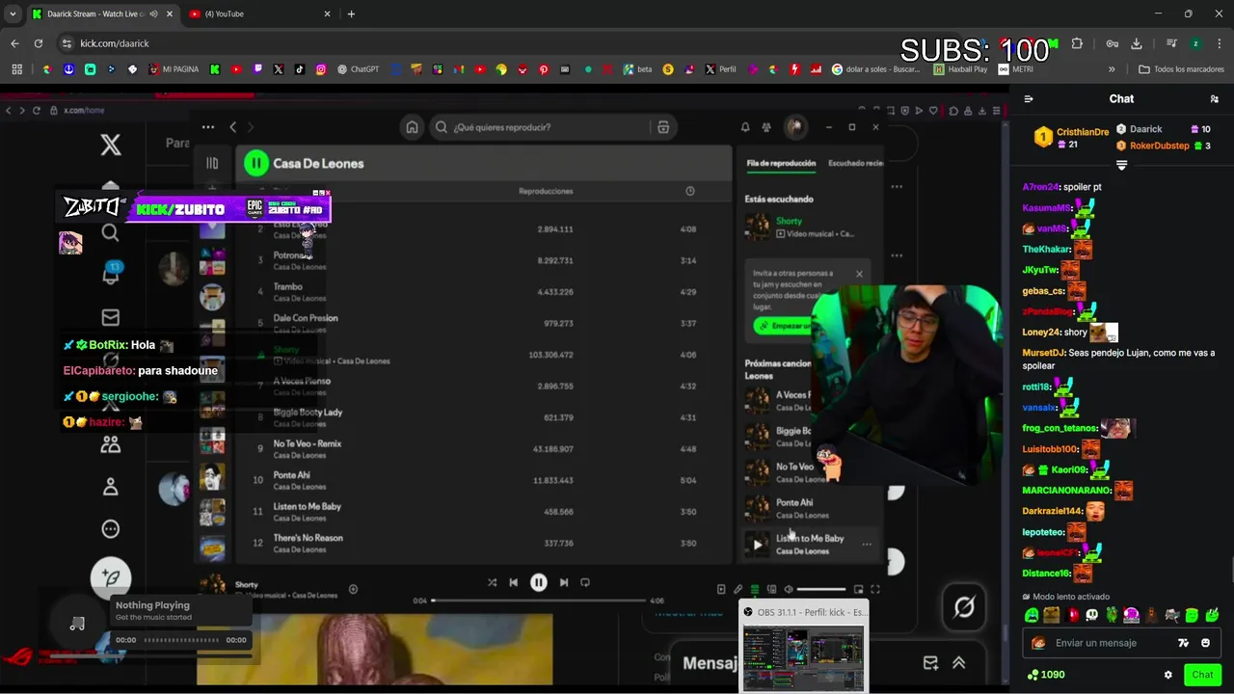1234x694 pixels.
Task: Open Spotify miniplayer icon
Action: tap(858, 589)
